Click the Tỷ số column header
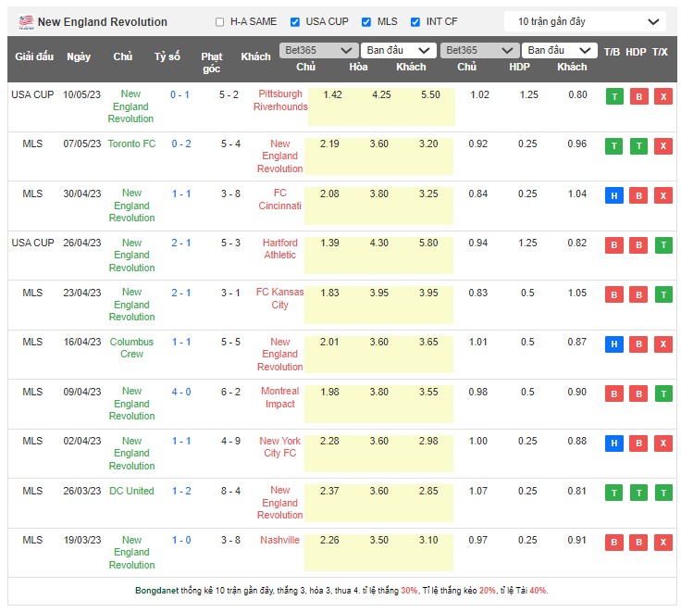681x612 pixels. coord(167,56)
